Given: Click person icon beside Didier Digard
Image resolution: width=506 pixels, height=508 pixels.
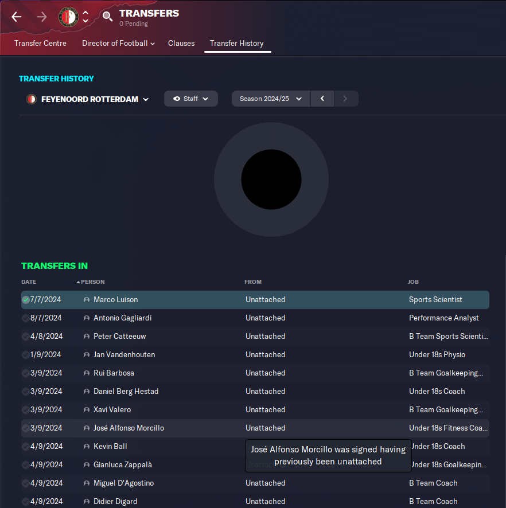Looking at the screenshot, I should [87, 502].
